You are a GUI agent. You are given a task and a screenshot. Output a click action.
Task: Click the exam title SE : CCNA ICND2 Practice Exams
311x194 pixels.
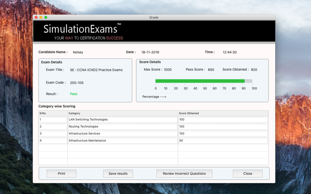pos(96,70)
